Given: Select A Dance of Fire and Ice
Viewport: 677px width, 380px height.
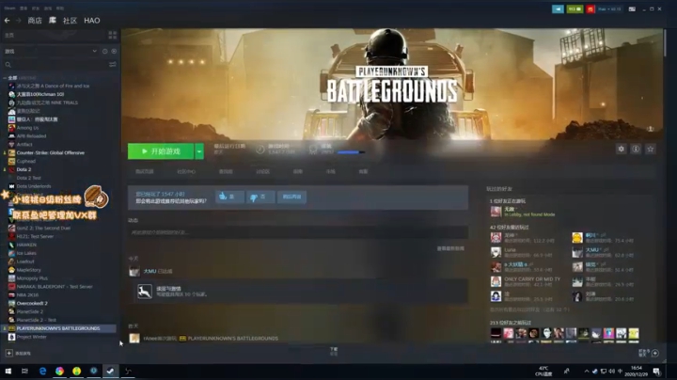Looking at the screenshot, I should pyautogui.click(x=53, y=86).
